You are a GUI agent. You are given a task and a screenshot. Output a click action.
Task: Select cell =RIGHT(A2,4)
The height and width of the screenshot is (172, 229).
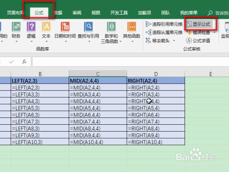click(x=156, y=88)
